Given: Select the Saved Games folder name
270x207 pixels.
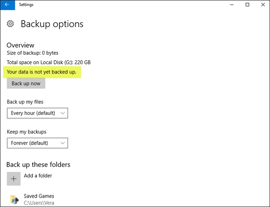Looking at the screenshot, I should [x=39, y=196].
